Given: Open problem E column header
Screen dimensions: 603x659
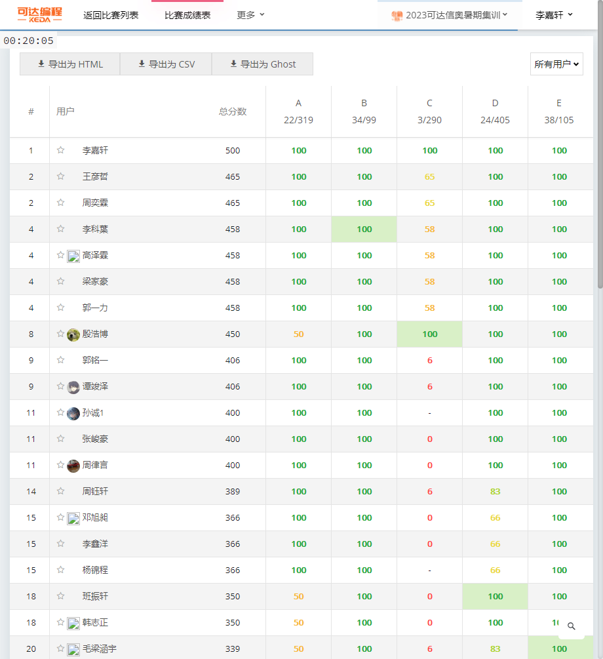Looking at the screenshot, I should [x=559, y=111].
